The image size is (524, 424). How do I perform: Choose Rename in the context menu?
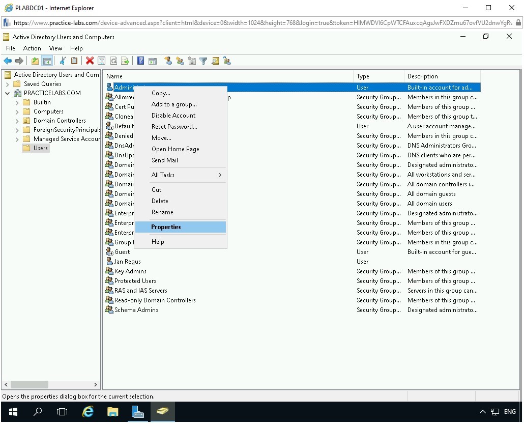pyautogui.click(x=181, y=212)
